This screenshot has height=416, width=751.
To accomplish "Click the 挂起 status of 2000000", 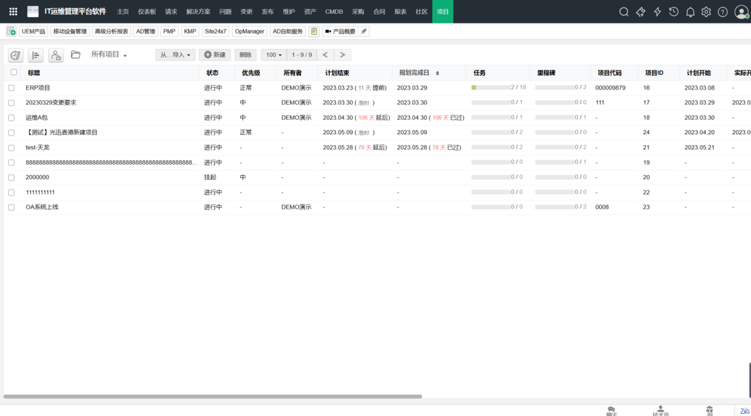I will pos(210,177).
